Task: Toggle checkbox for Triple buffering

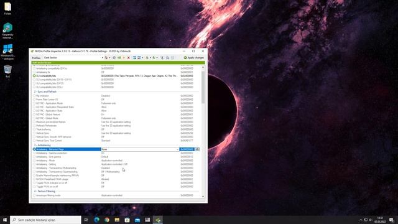Action: 34,129
